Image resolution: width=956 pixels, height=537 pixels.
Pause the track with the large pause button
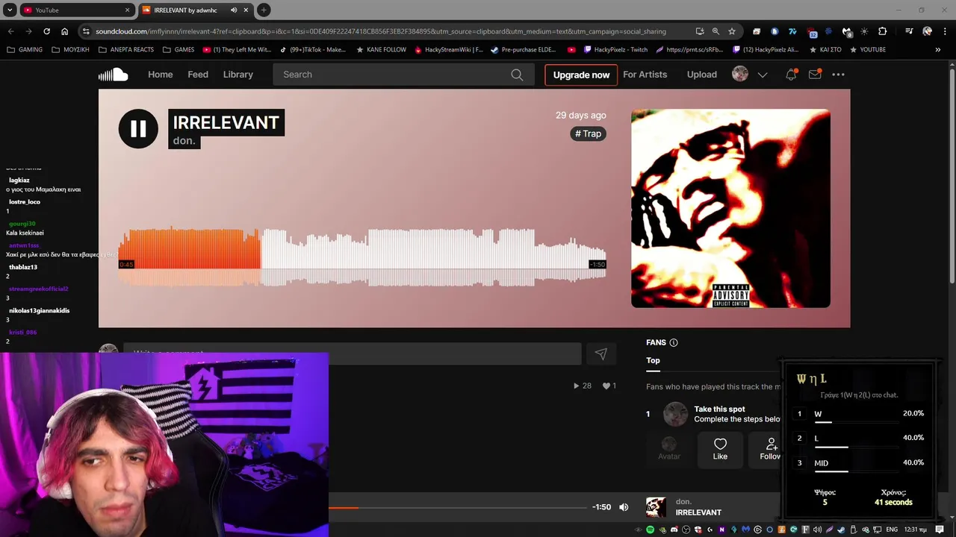coord(138,128)
